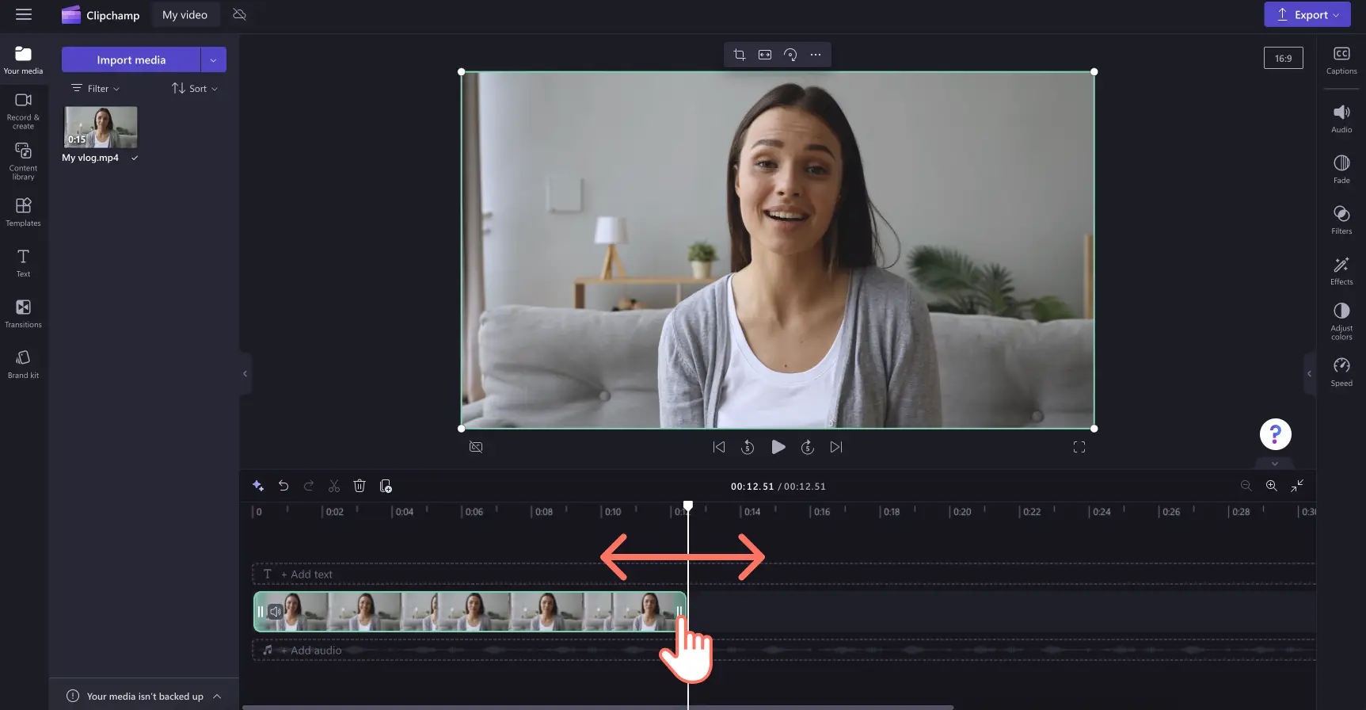The height and width of the screenshot is (710, 1366).
Task: Click the My vlog.mp4 file name
Action: pyautogui.click(x=90, y=158)
